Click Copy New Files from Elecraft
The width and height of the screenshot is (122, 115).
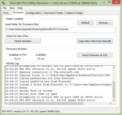coord(95,41)
